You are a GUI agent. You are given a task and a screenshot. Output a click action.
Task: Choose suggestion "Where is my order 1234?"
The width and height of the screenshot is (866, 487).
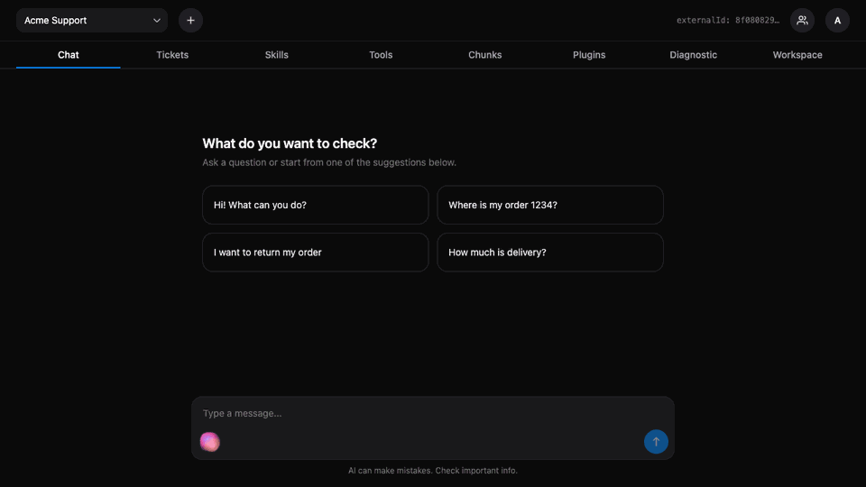(x=550, y=205)
